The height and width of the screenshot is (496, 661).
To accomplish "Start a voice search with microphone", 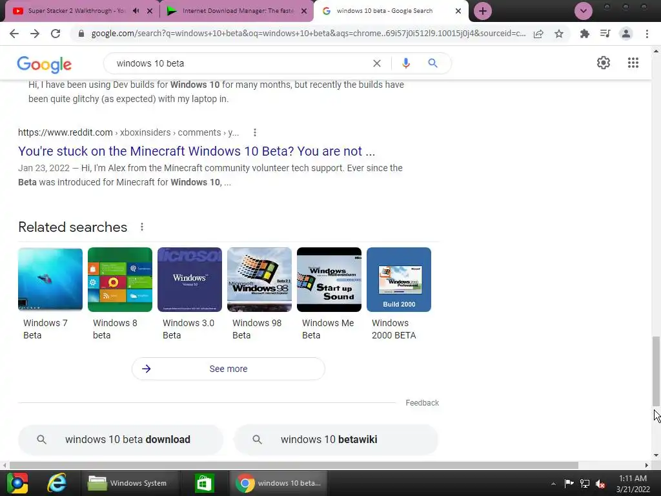I will (405, 63).
